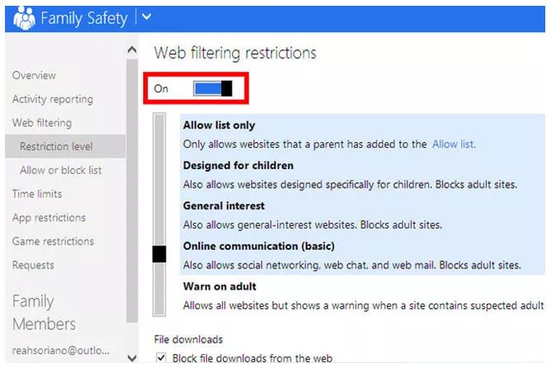Toggle the web filtering On switch
This screenshot has height=368, width=556.
213,88
